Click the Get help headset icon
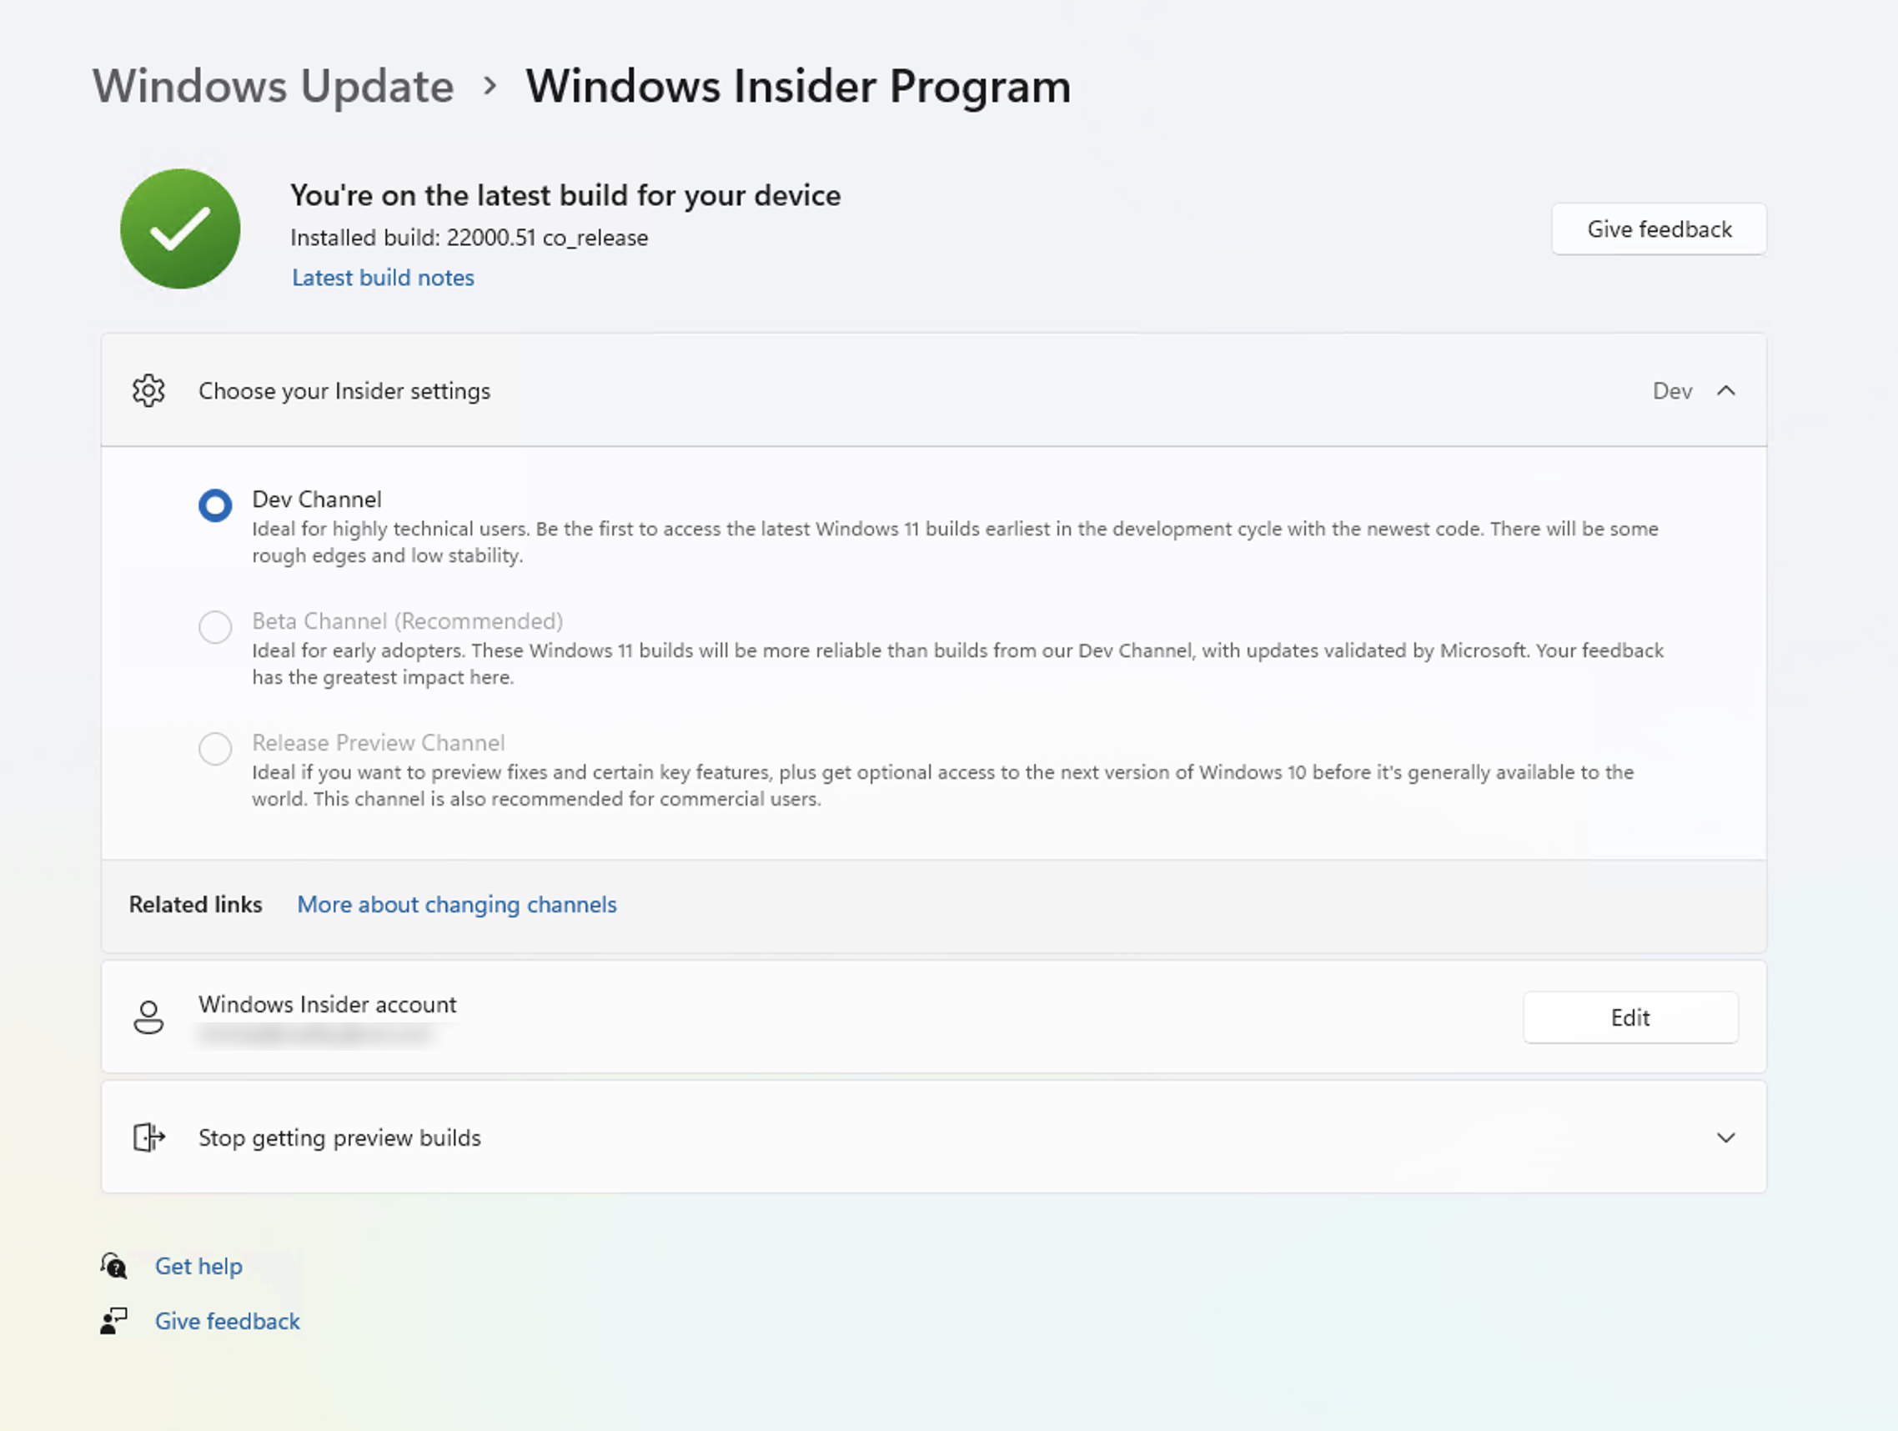Screen dimensions: 1898x1431 (x=114, y=1266)
